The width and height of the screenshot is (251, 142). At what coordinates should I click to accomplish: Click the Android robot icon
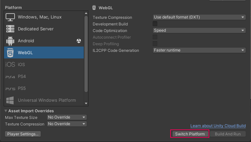coord(10,41)
